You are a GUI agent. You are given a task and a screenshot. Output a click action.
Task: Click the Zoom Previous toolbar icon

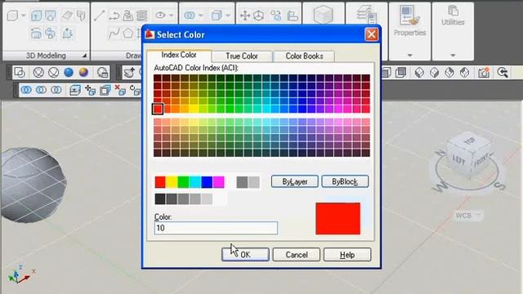(503, 73)
